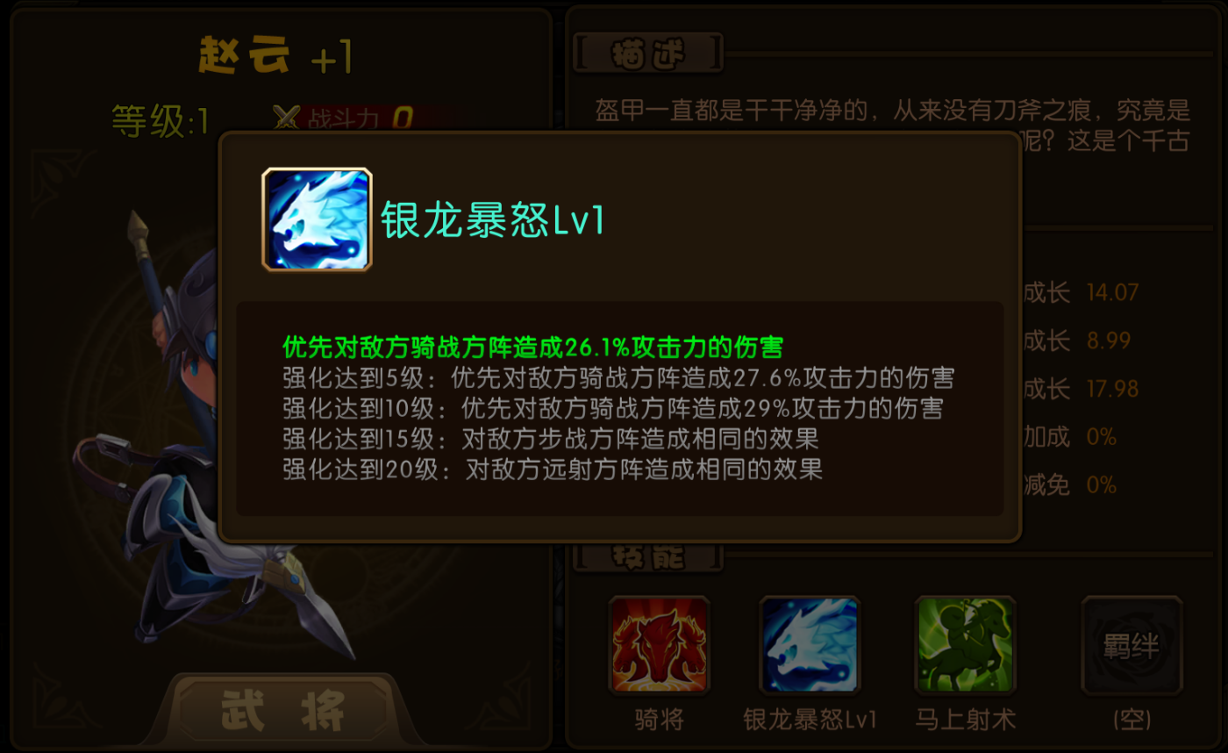Open the 马上射术 green horseman skill
This screenshot has height=753, width=1228.
(965, 646)
